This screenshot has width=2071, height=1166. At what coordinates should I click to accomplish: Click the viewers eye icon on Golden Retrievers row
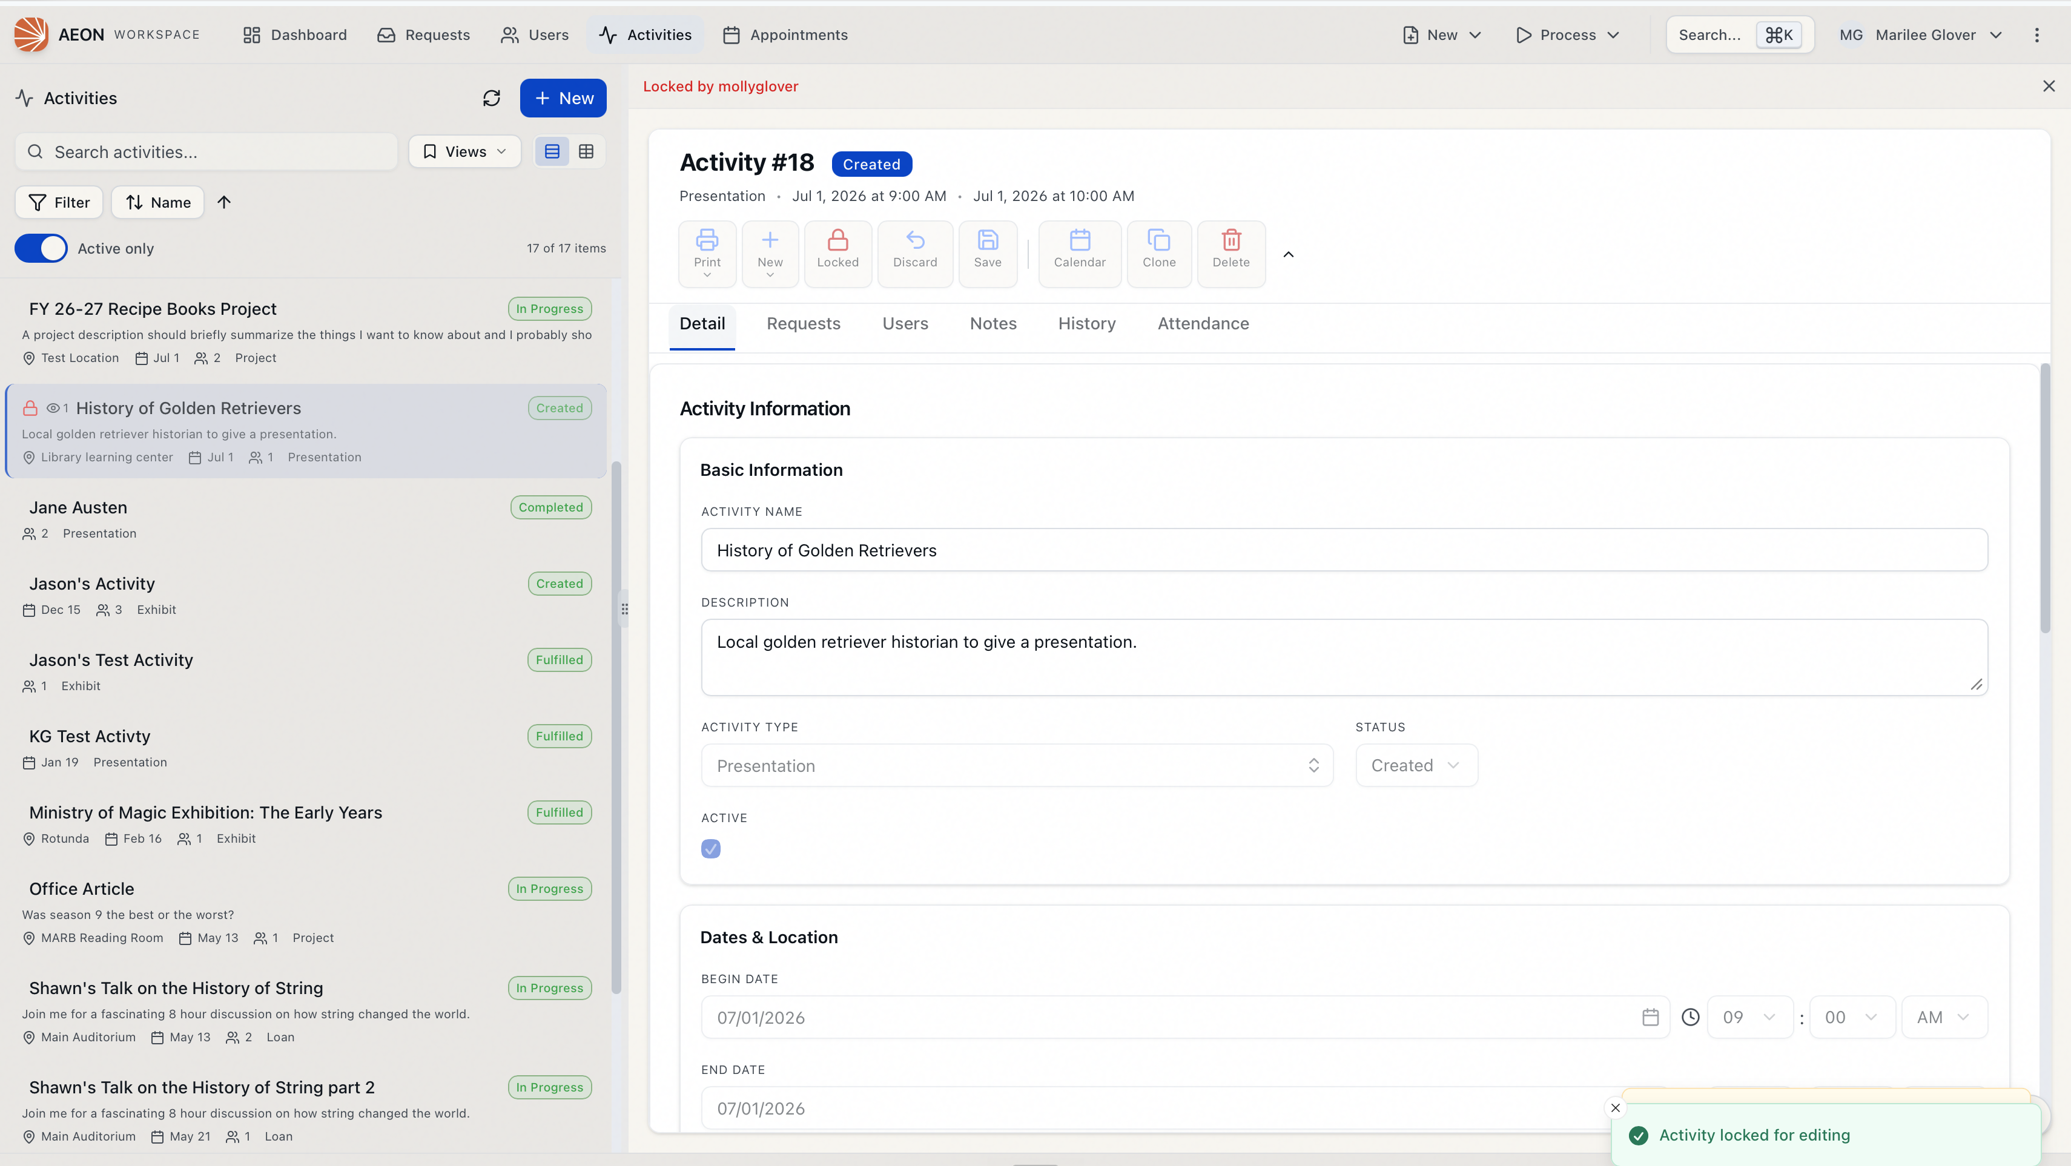click(53, 408)
